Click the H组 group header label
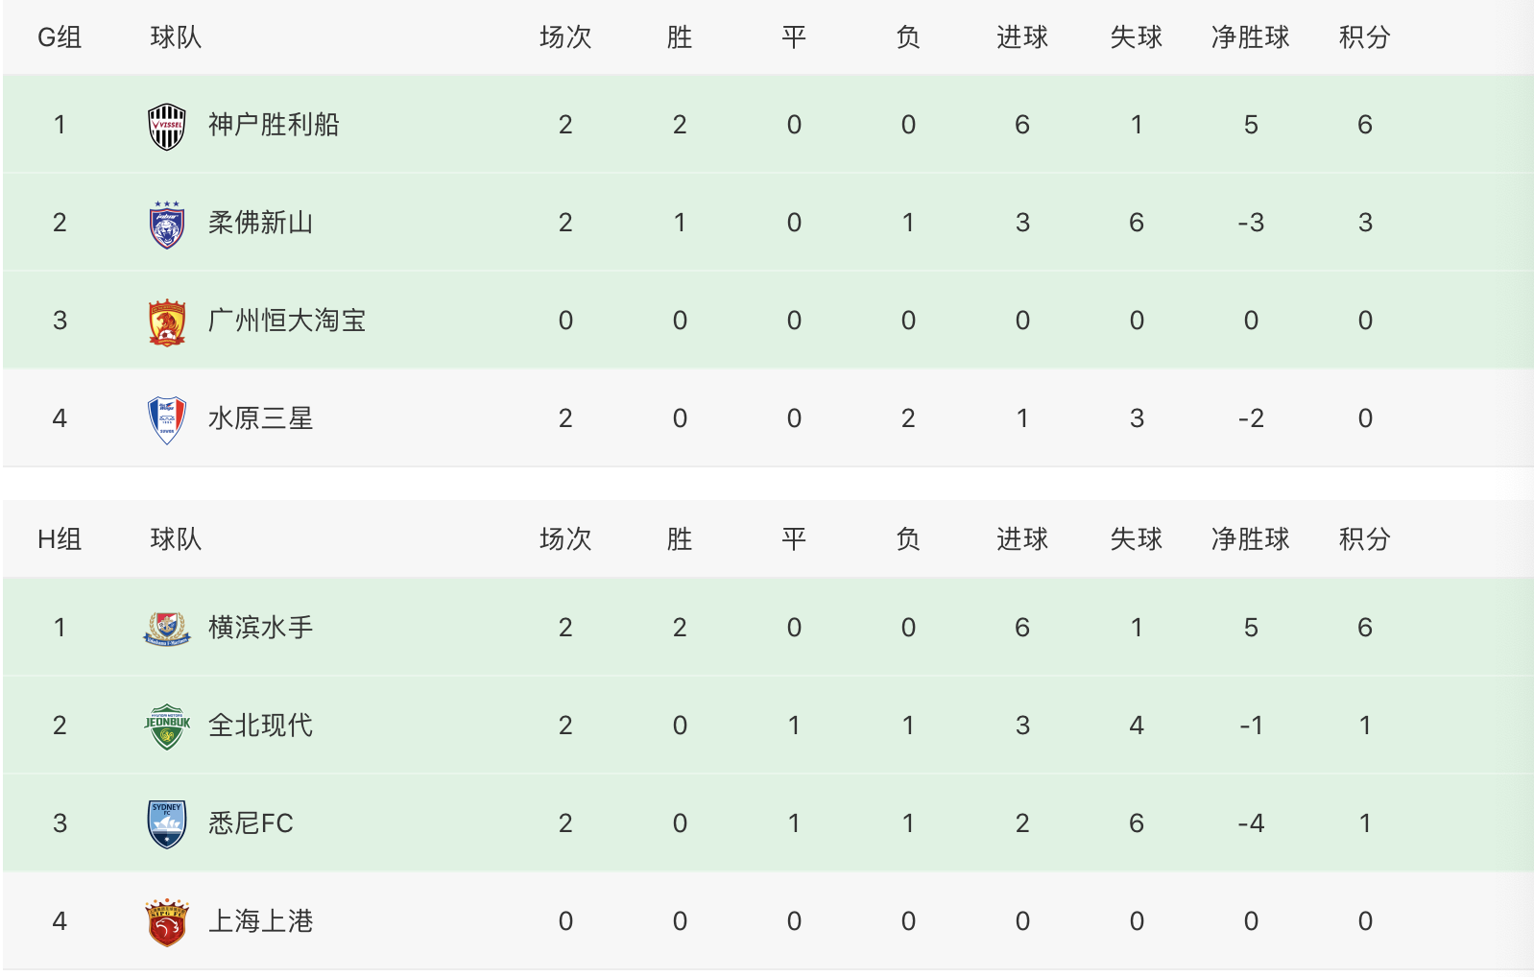 60,539
